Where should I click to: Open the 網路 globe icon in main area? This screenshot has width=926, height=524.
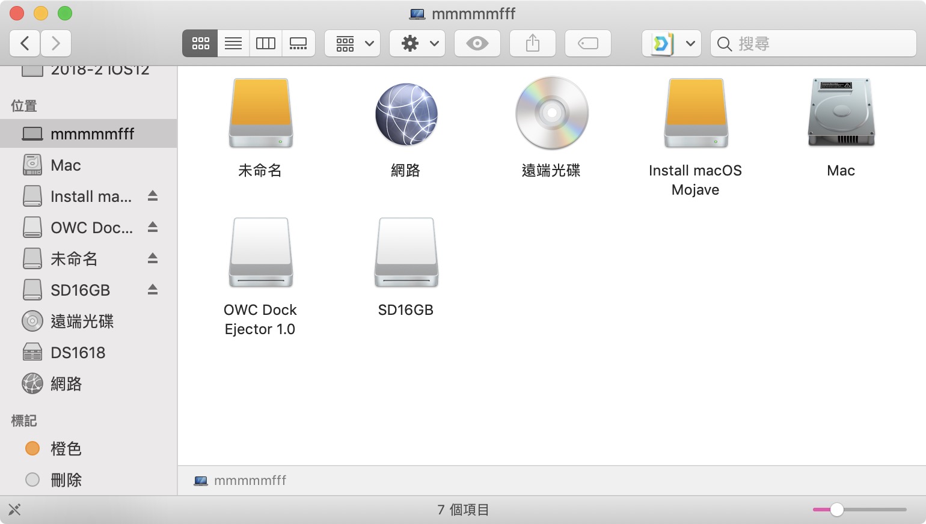406,114
